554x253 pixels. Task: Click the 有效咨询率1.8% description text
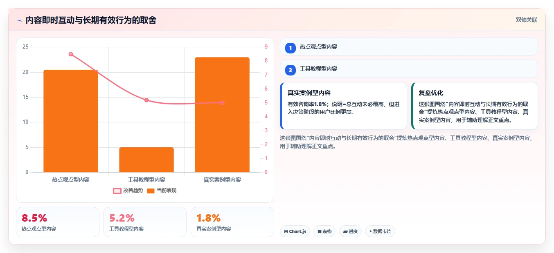coord(344,108)
